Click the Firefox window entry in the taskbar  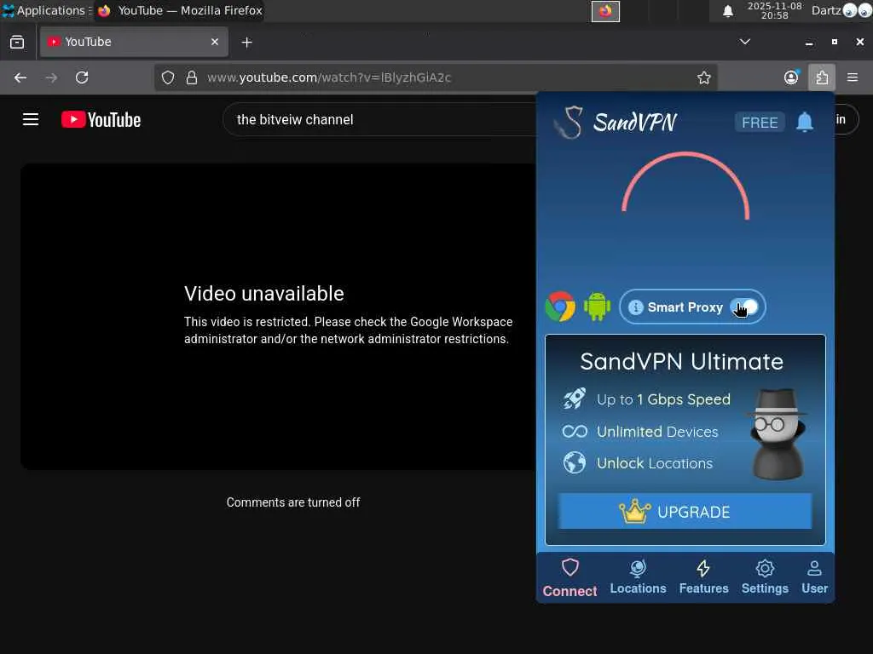pyautogui.click(x=179, y=10)
